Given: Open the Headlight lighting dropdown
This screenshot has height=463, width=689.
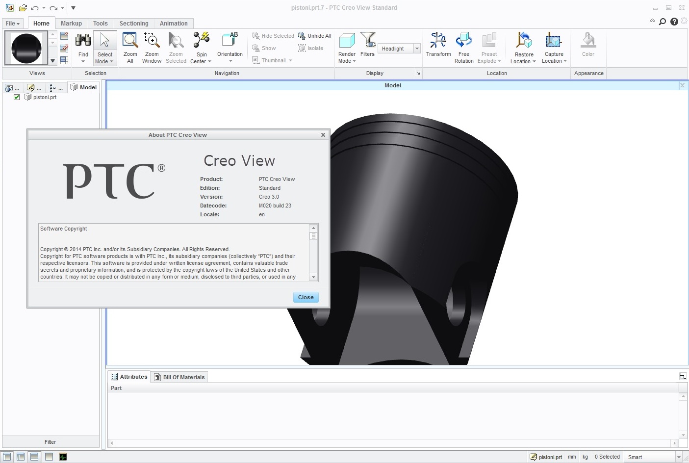Looking at the screenshot, I should tap(417, 49).
